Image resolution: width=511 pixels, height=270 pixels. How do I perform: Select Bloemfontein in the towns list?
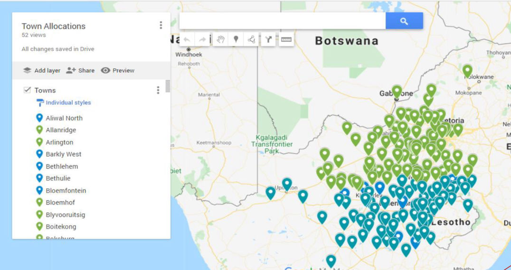pos(66,191)
